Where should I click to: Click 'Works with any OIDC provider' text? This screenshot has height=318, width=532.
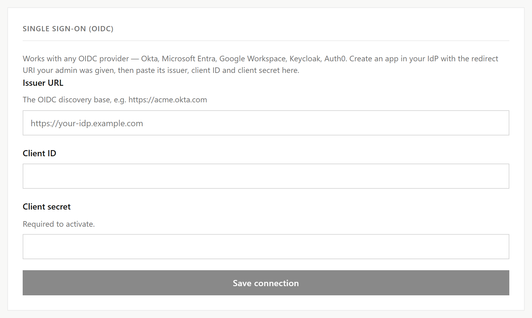[x=76, y=59]
